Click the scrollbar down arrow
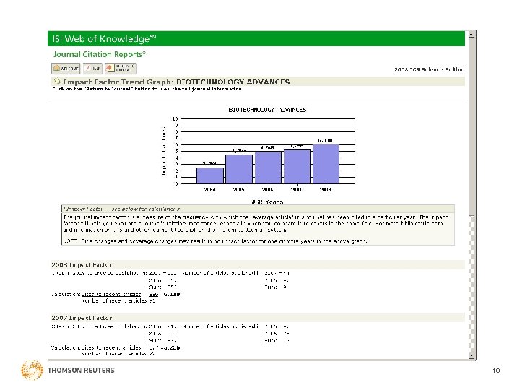This screenshot has width=520, height=390. [x=472, y=356]
